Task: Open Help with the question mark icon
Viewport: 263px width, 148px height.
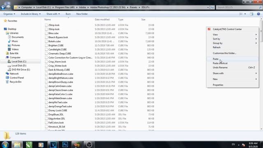Action: coord(258,14)
